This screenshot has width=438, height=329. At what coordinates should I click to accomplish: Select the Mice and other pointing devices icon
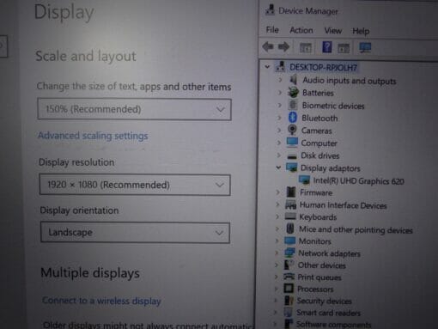pyautogui.click(x=290, y=228)
